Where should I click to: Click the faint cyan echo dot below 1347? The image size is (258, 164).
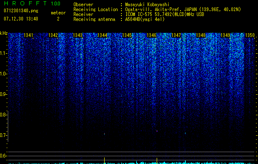pos(185,133)
